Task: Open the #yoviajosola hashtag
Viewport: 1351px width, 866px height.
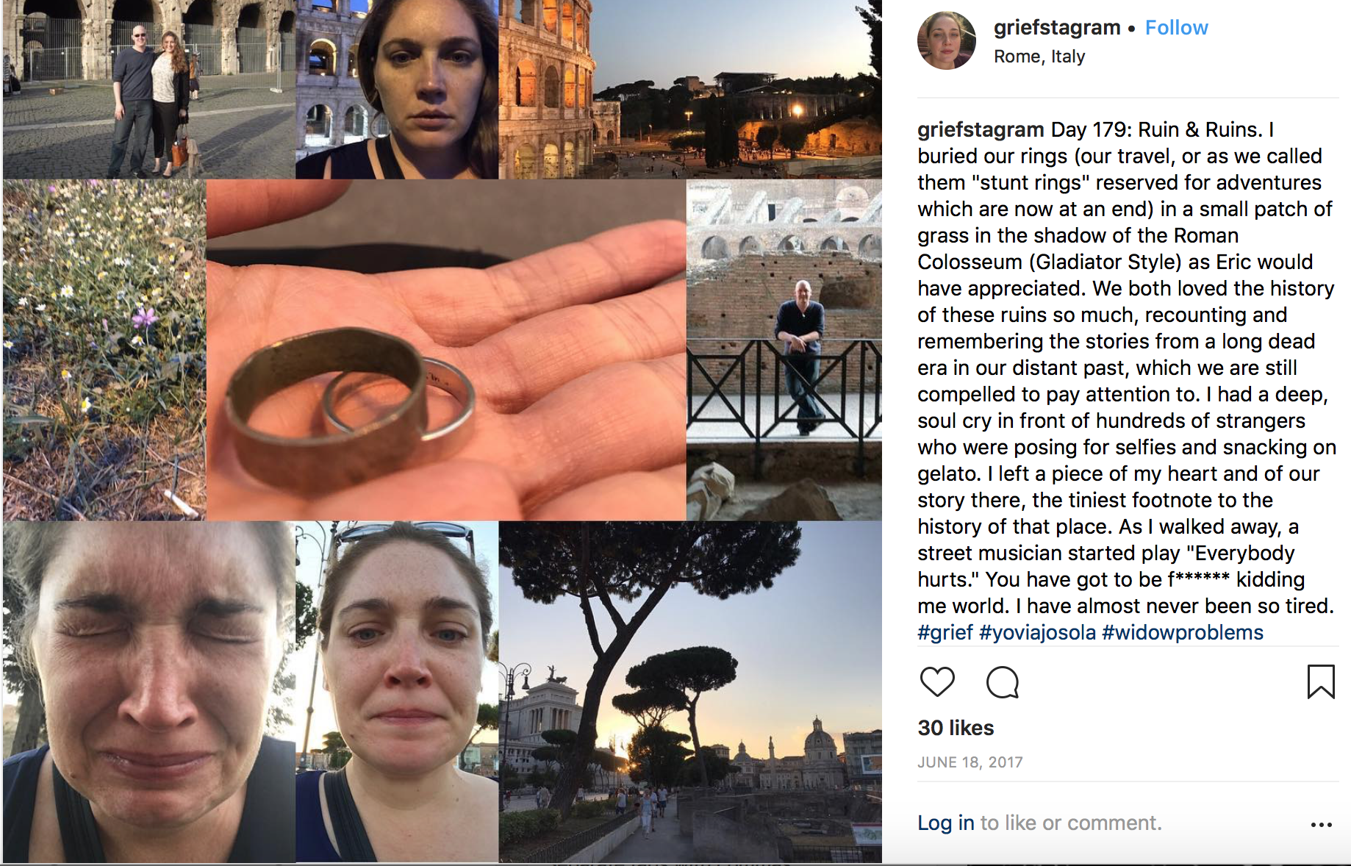Action: (1037, 632)
